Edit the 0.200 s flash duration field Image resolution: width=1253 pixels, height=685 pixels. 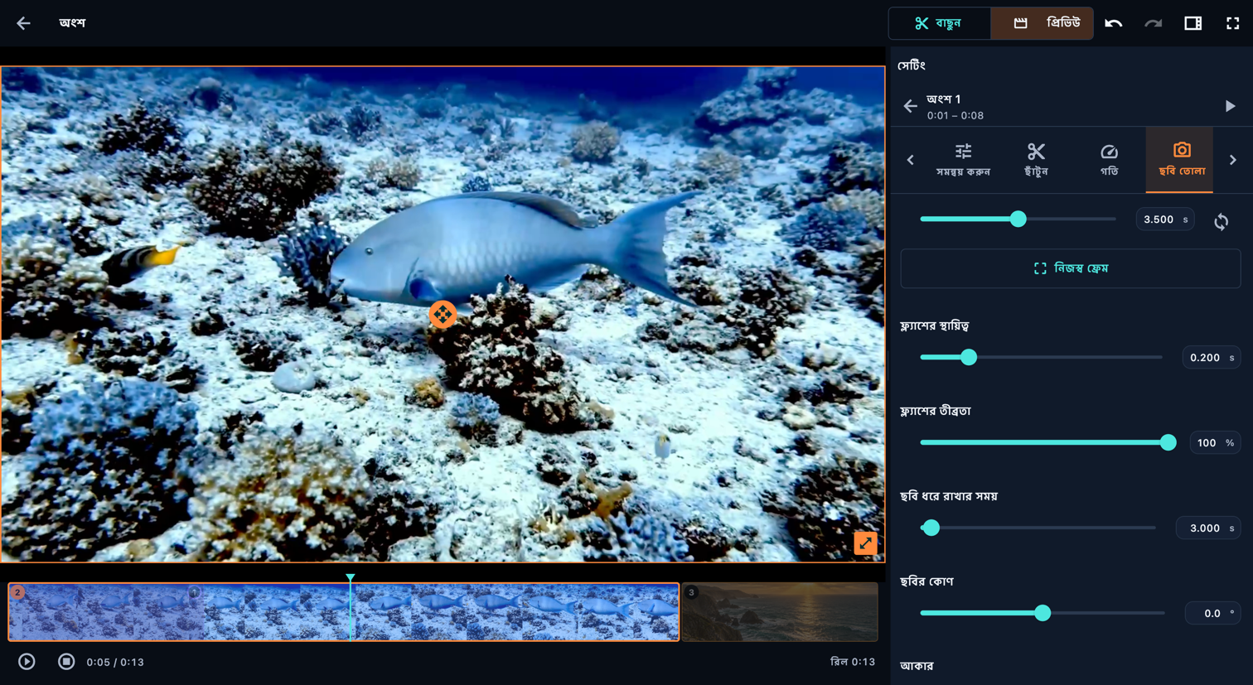coord(1211,358)
